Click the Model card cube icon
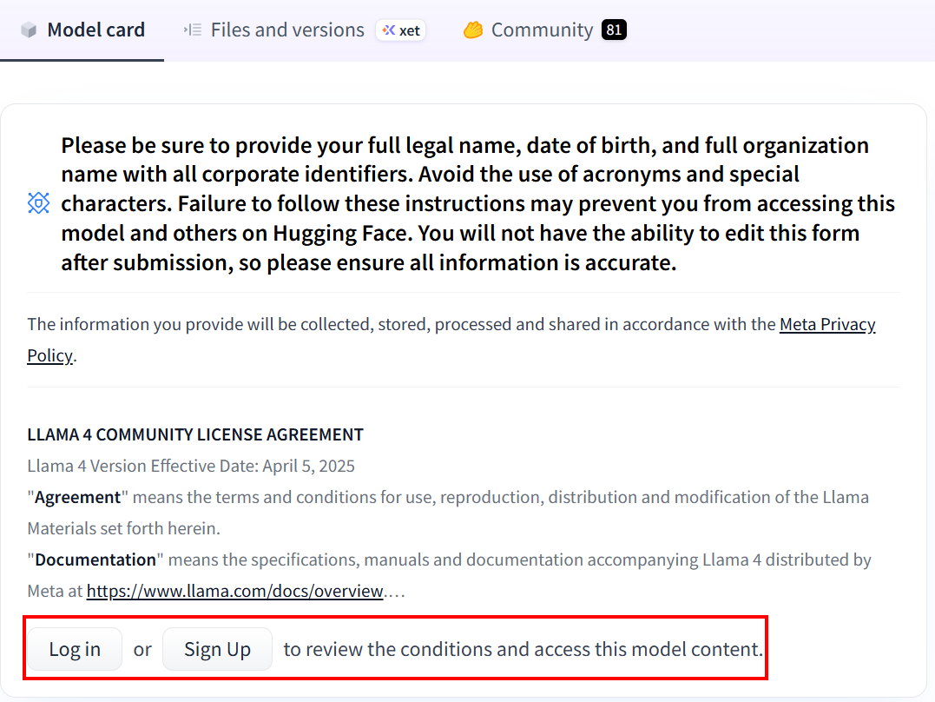 coord(30,30)
